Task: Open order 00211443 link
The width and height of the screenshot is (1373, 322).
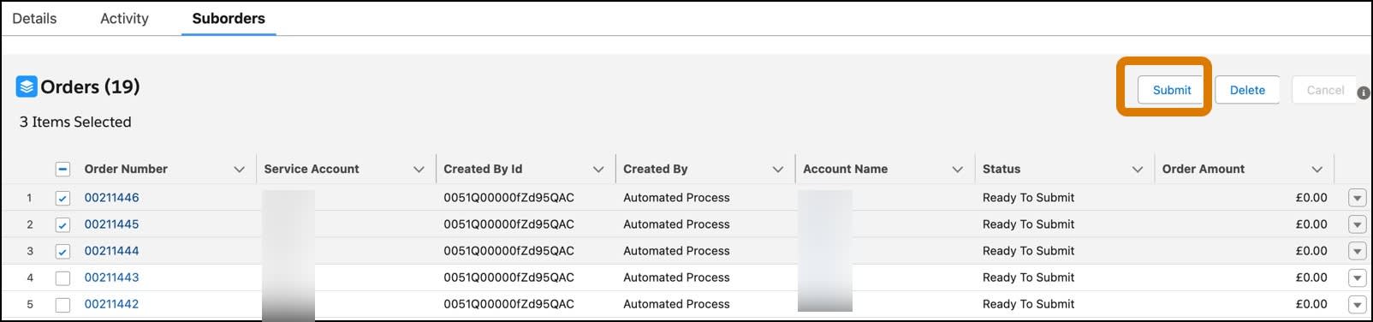Action: coord(111,277)
